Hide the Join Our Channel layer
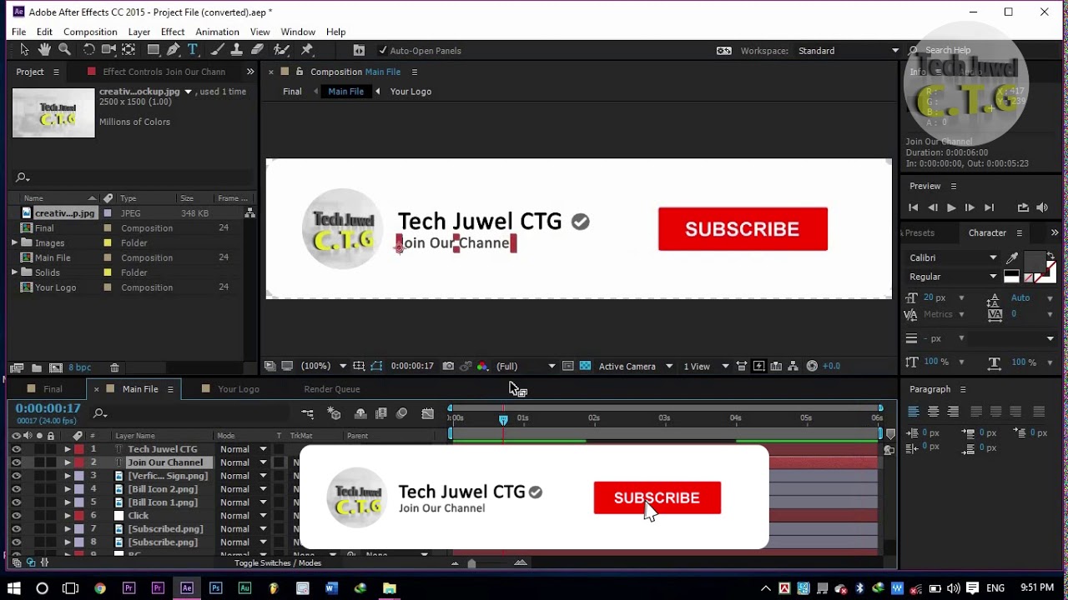This screenshot has height=600, width=1068. tap(16, 462)
